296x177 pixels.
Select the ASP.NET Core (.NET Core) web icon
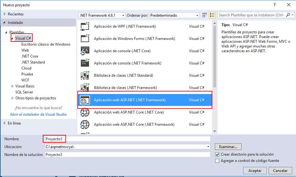click(85, 112)
